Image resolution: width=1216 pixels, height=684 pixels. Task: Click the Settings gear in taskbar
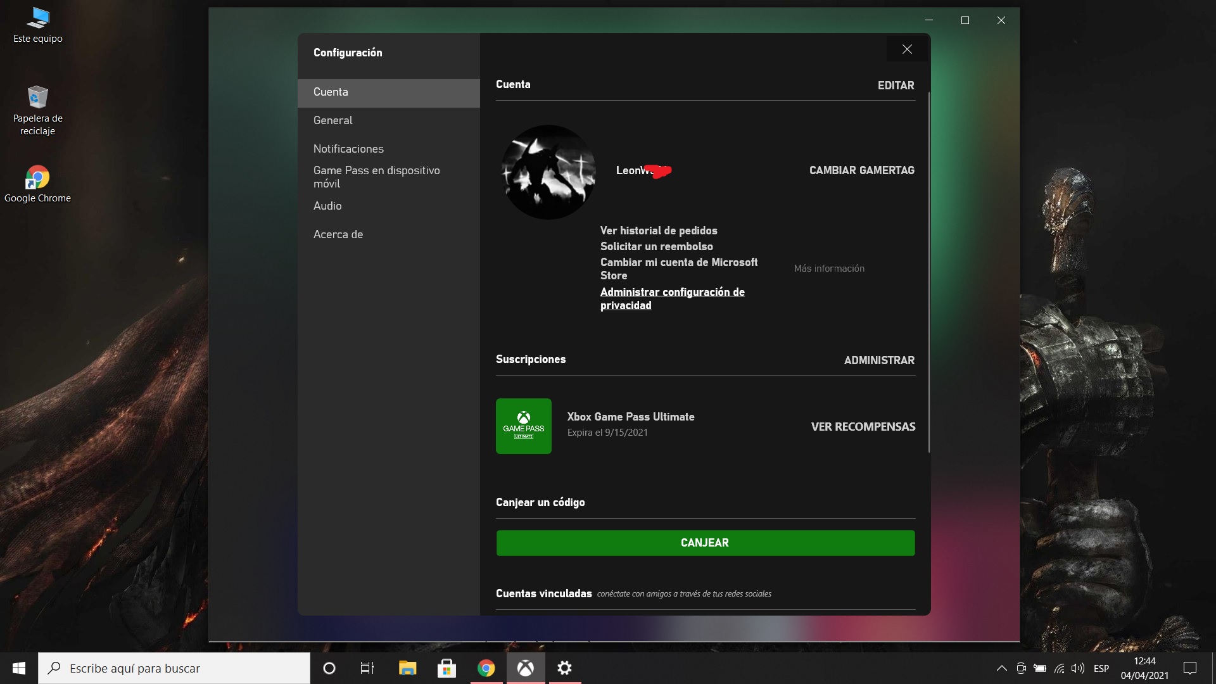tap(564, 668)
